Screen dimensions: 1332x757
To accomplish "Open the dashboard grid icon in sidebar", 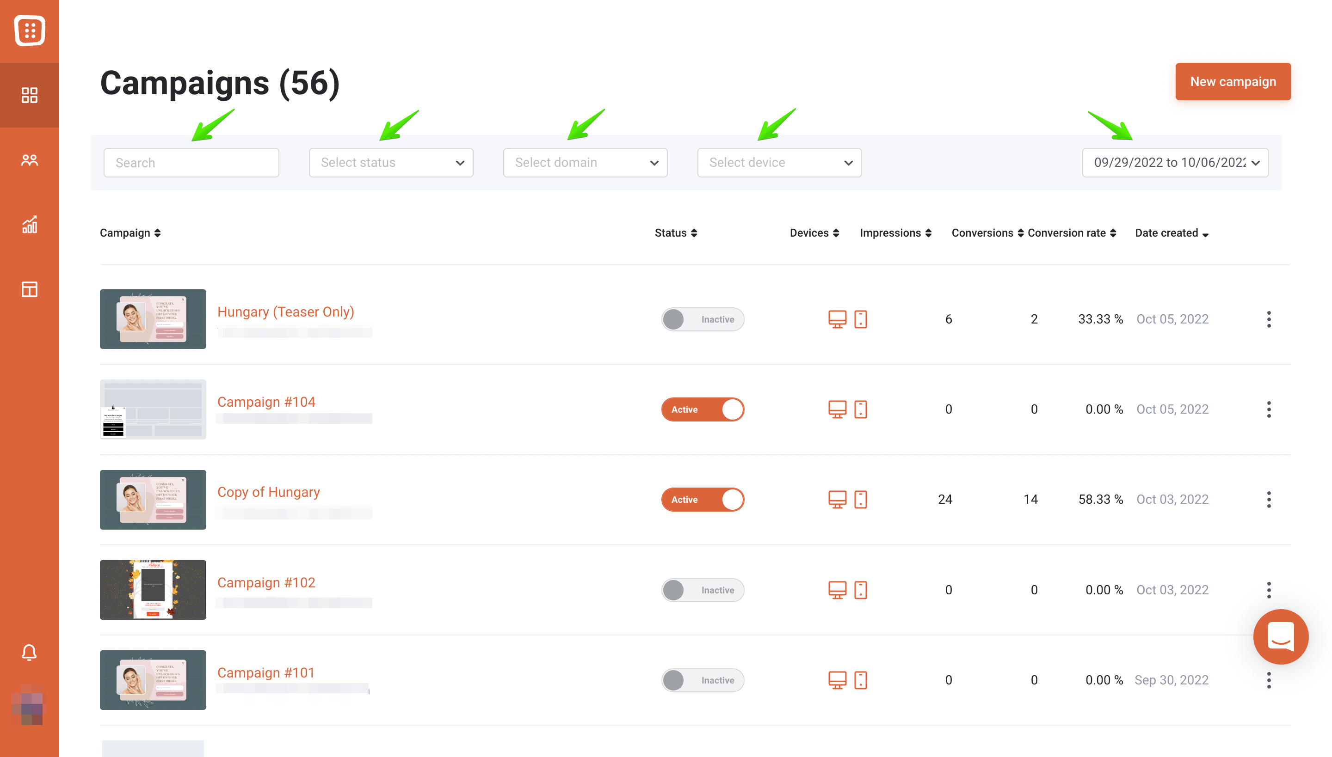I will pyautogui.click(x=29, y=95).
